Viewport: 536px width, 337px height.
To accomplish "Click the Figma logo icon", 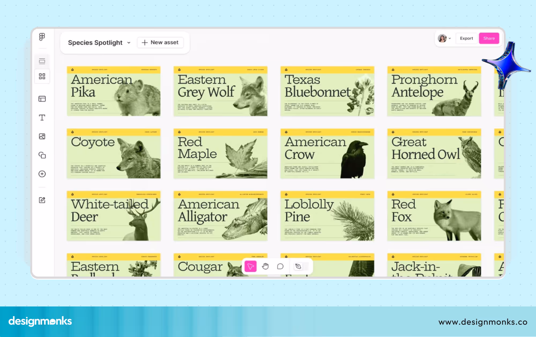I will coord(42,37).
